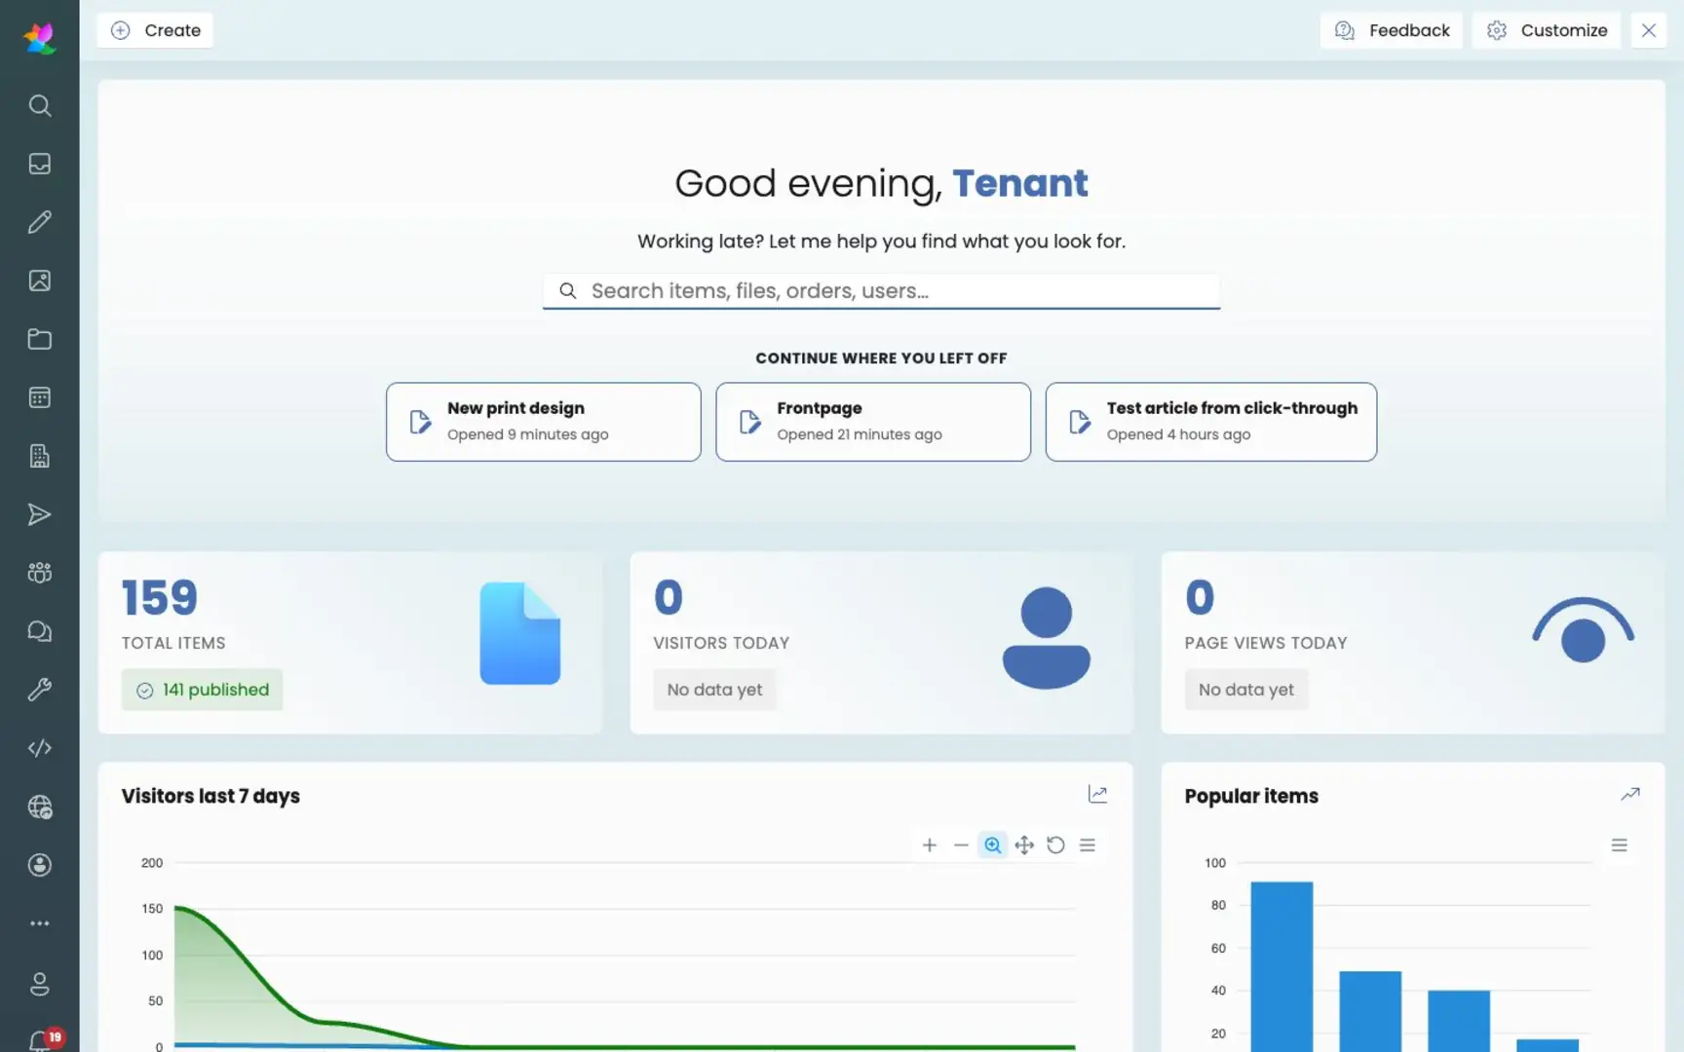Viewport: 1684px width, 1052px height.
Task: Open the Frontpage recent card
Action: point(872,422)
